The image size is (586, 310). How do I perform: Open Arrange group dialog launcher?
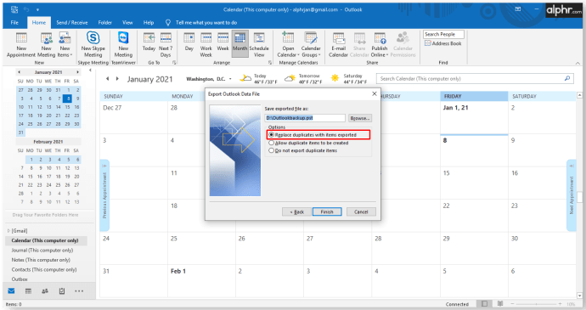coord(270,63)
